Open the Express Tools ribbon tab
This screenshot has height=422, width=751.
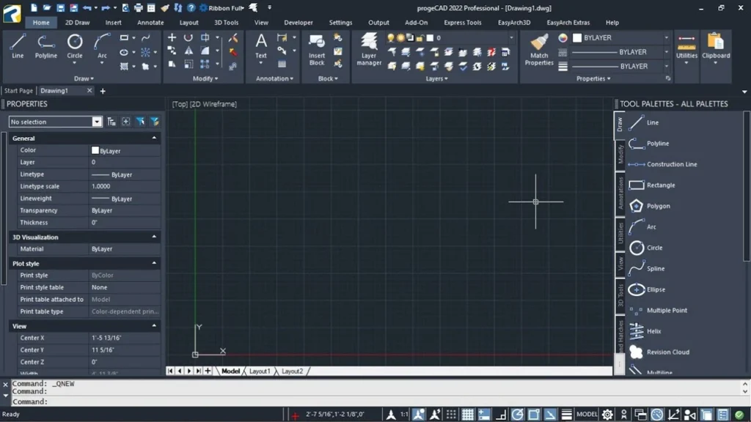(462, 23)
